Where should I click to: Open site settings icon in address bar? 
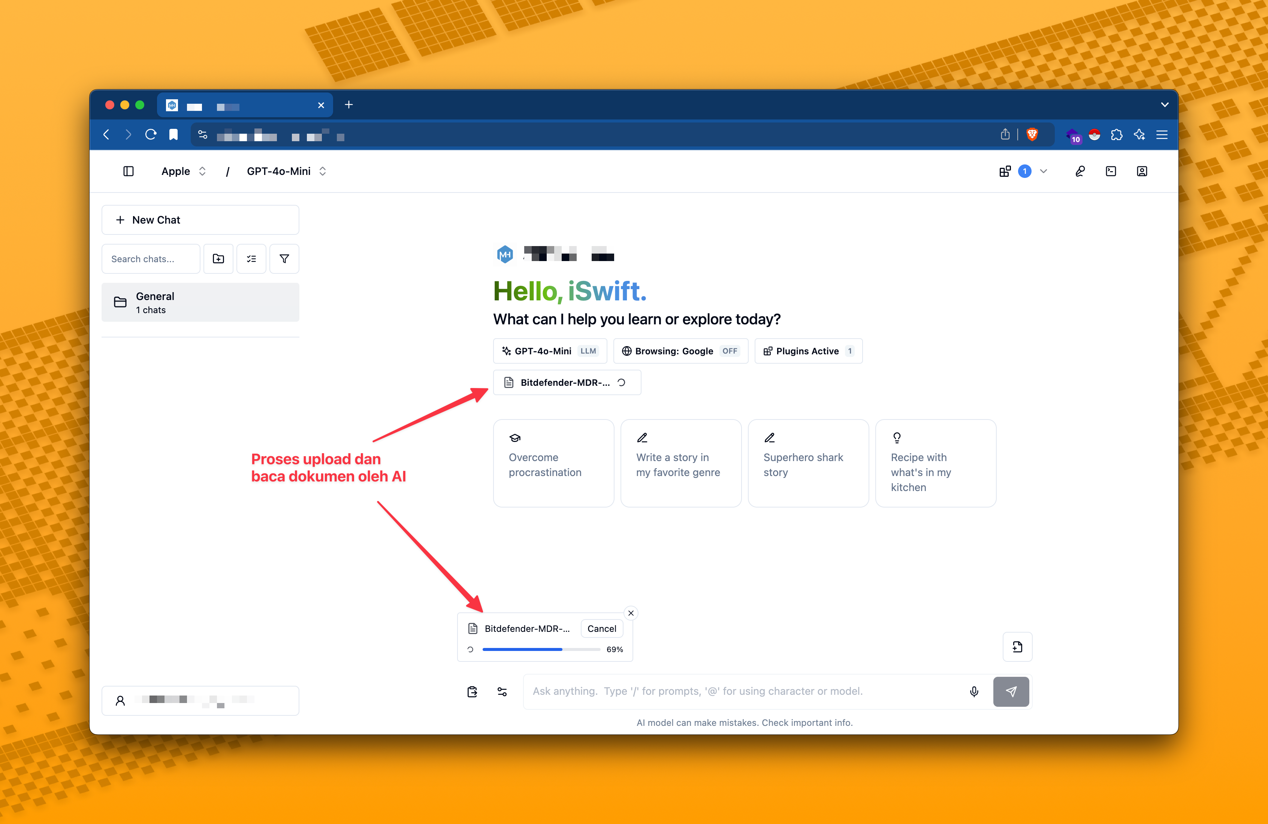coord(202,134)
